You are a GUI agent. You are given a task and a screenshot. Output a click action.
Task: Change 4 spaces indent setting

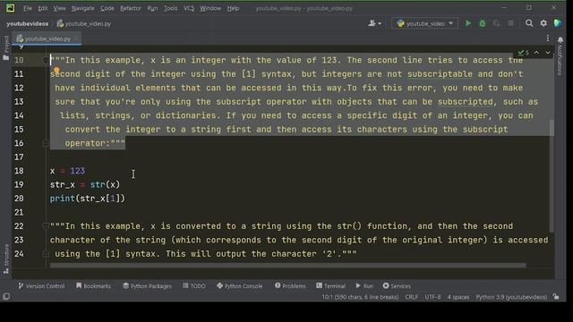click(x=458, y=297)
